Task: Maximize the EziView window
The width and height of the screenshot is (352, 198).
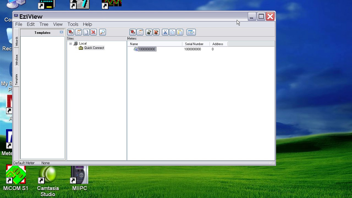Action: coord(261,17)
